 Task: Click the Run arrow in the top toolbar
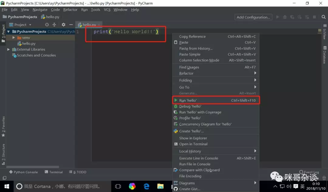coord(278,17)
